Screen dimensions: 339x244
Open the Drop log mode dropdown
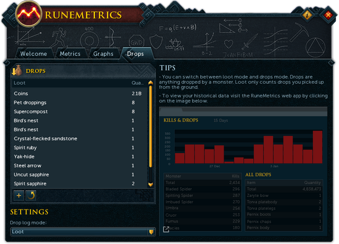click(x=83, y=232)
